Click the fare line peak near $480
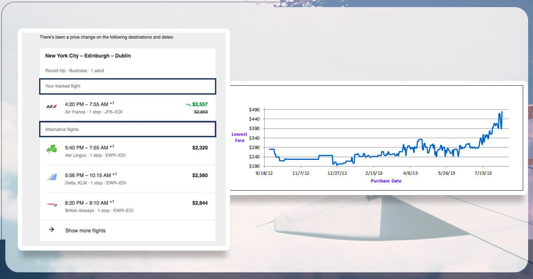Image resolution: width=533 pixels, height=279 pixels. [502, 112]
